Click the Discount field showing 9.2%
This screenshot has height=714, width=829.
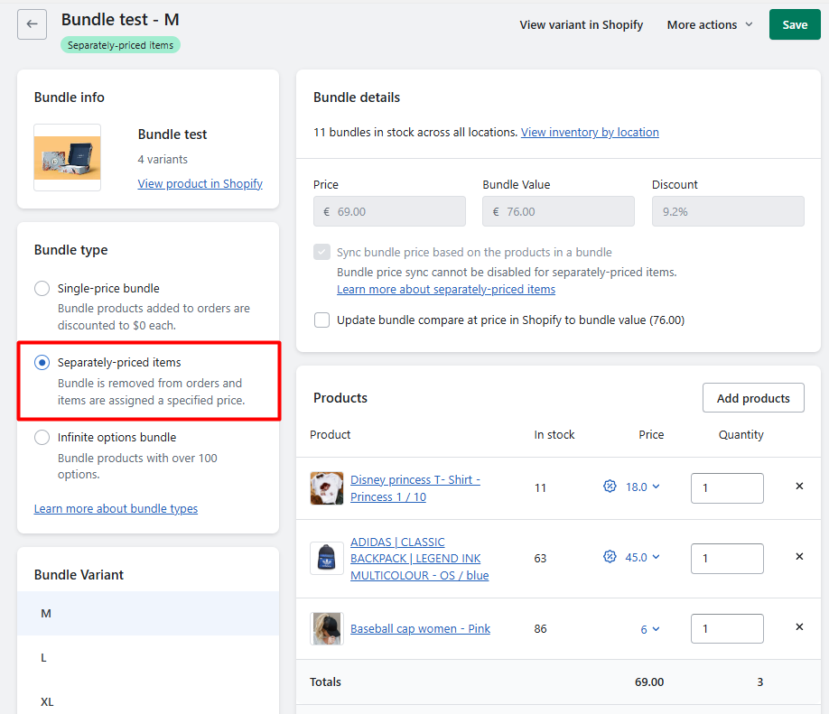tap(728, 211)
